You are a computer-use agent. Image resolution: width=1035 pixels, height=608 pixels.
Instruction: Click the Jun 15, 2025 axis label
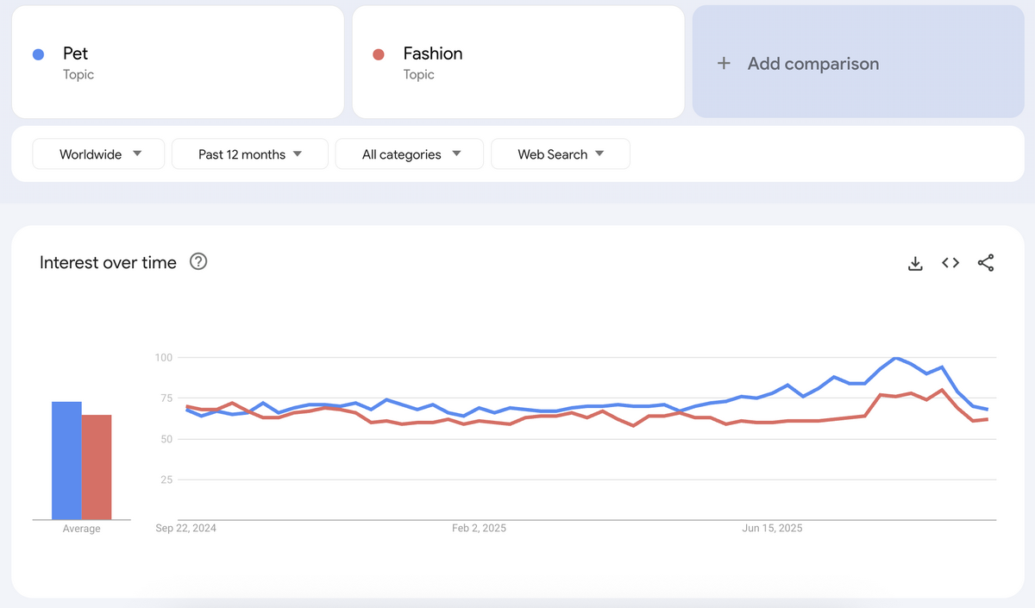773,528
